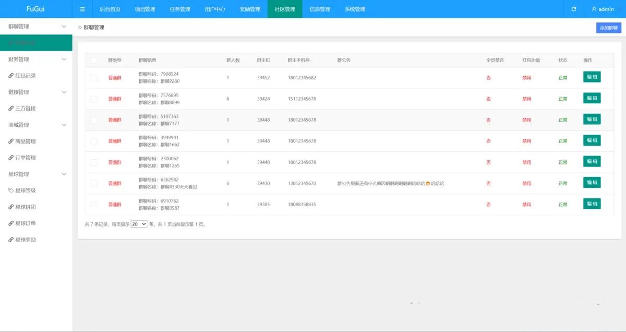Click 编辑 for group 群聊8899
This screenshot has width=626, height=332.
click(592, 98)
